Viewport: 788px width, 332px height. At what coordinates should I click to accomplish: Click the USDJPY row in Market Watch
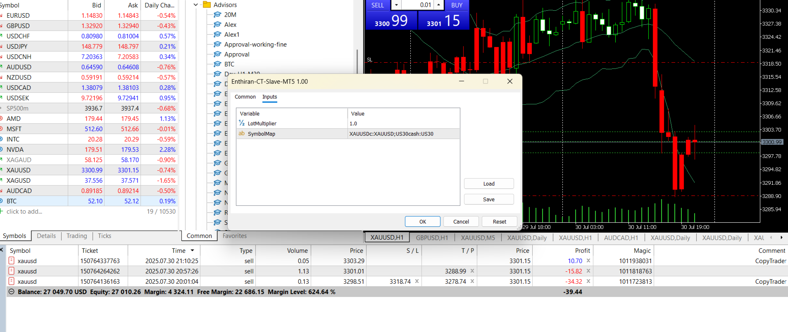tap(89, 46)
